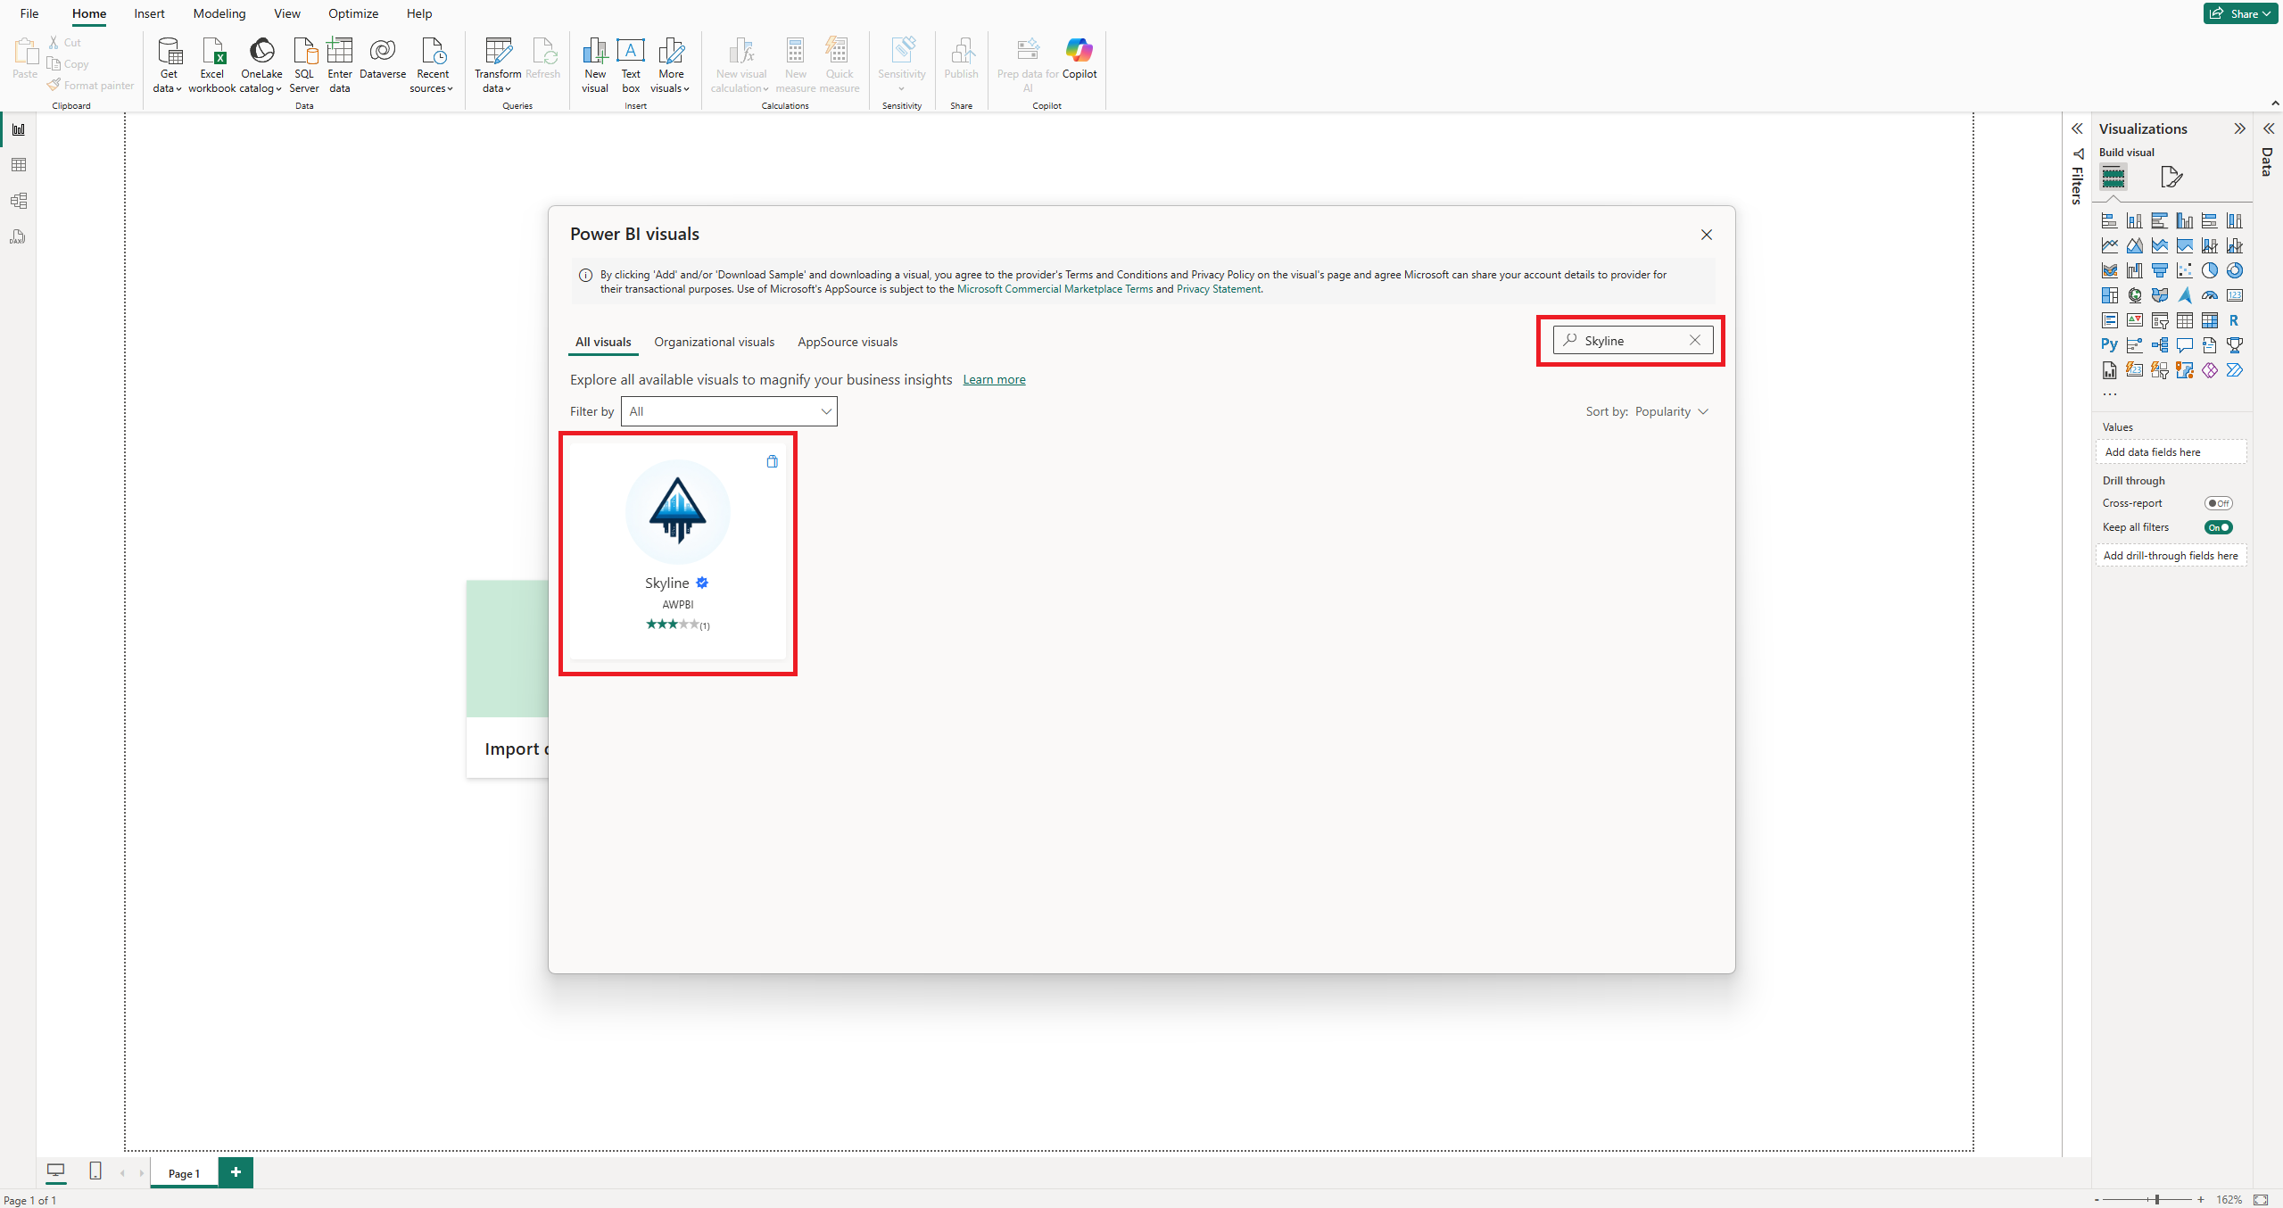Open the Format visual pane tab

[2171, 177]
